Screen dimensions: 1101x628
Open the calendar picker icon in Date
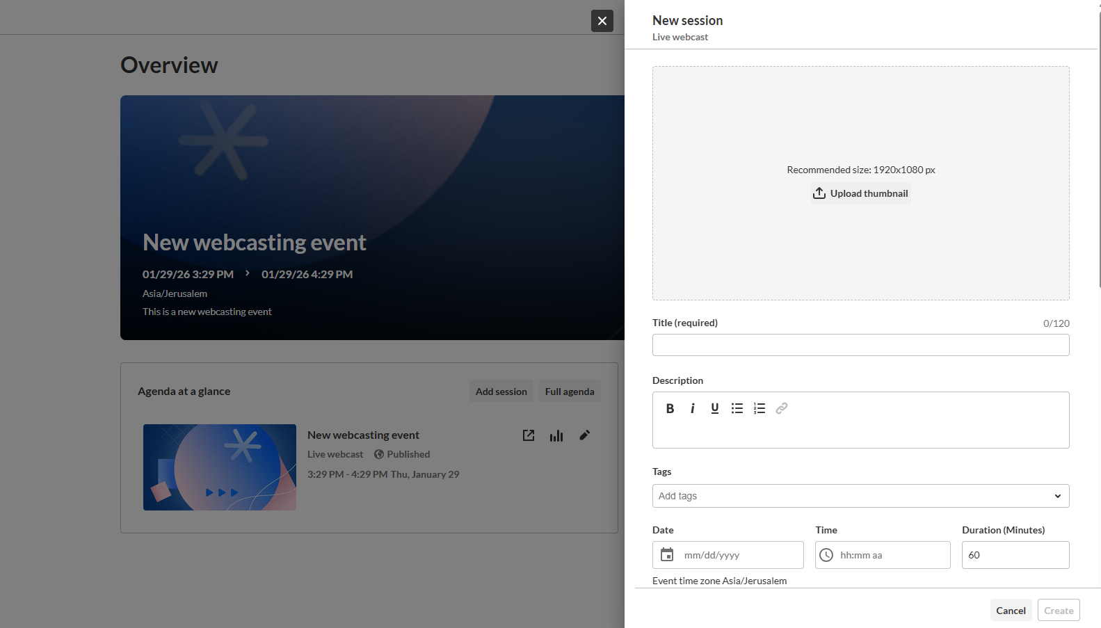tap(667, 554)
